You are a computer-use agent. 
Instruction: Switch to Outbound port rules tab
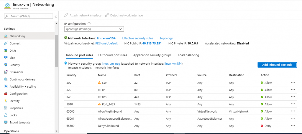coord(113,55)
